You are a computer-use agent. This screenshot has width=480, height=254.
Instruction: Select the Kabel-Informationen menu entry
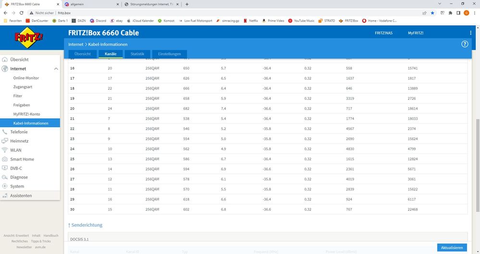click(30, 123)
